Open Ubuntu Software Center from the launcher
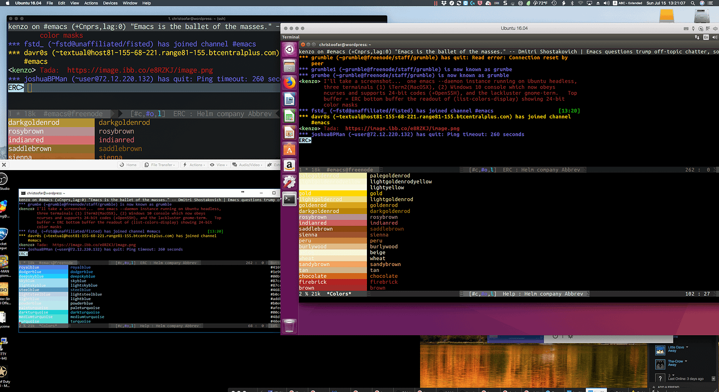Screen dimensions: 719x392 tap(289, 149)
